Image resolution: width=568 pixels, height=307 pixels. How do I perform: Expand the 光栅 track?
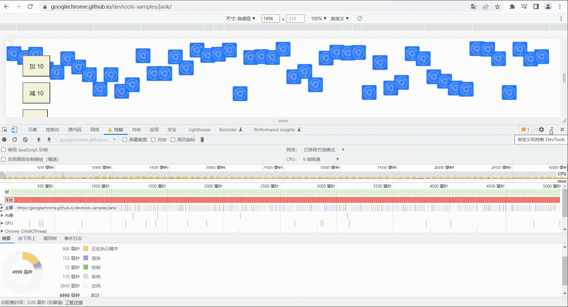point(2,215)
